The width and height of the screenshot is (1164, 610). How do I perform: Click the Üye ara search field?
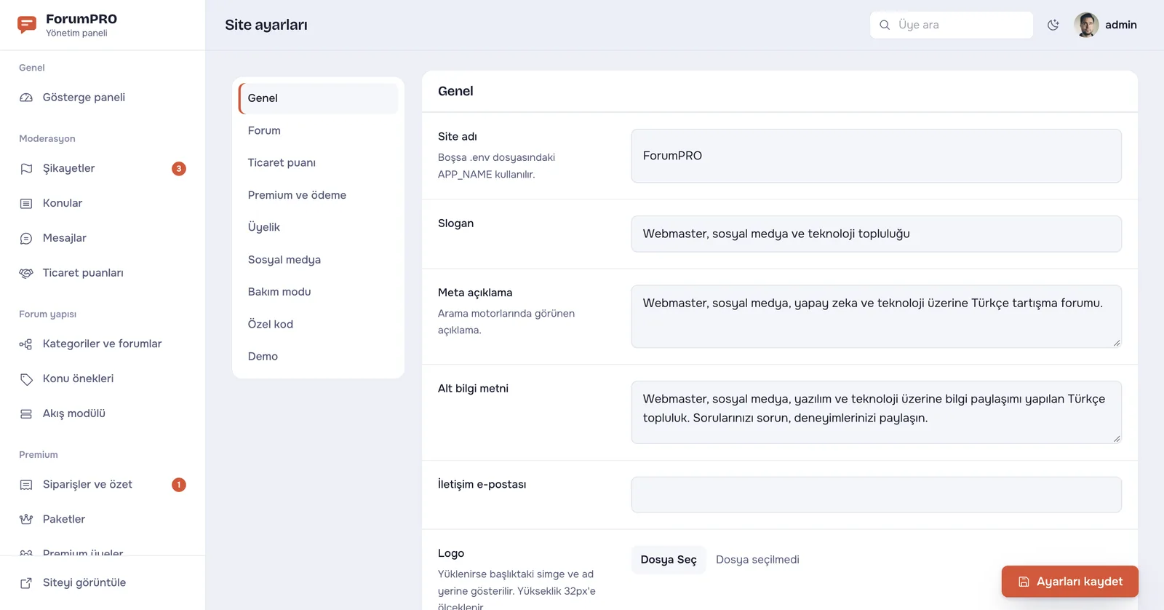tap(952, 25)
